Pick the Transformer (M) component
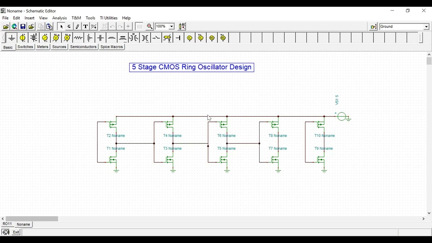Image resolution: width=432 pixels, height=243 pixels. [x=134, y=38]
